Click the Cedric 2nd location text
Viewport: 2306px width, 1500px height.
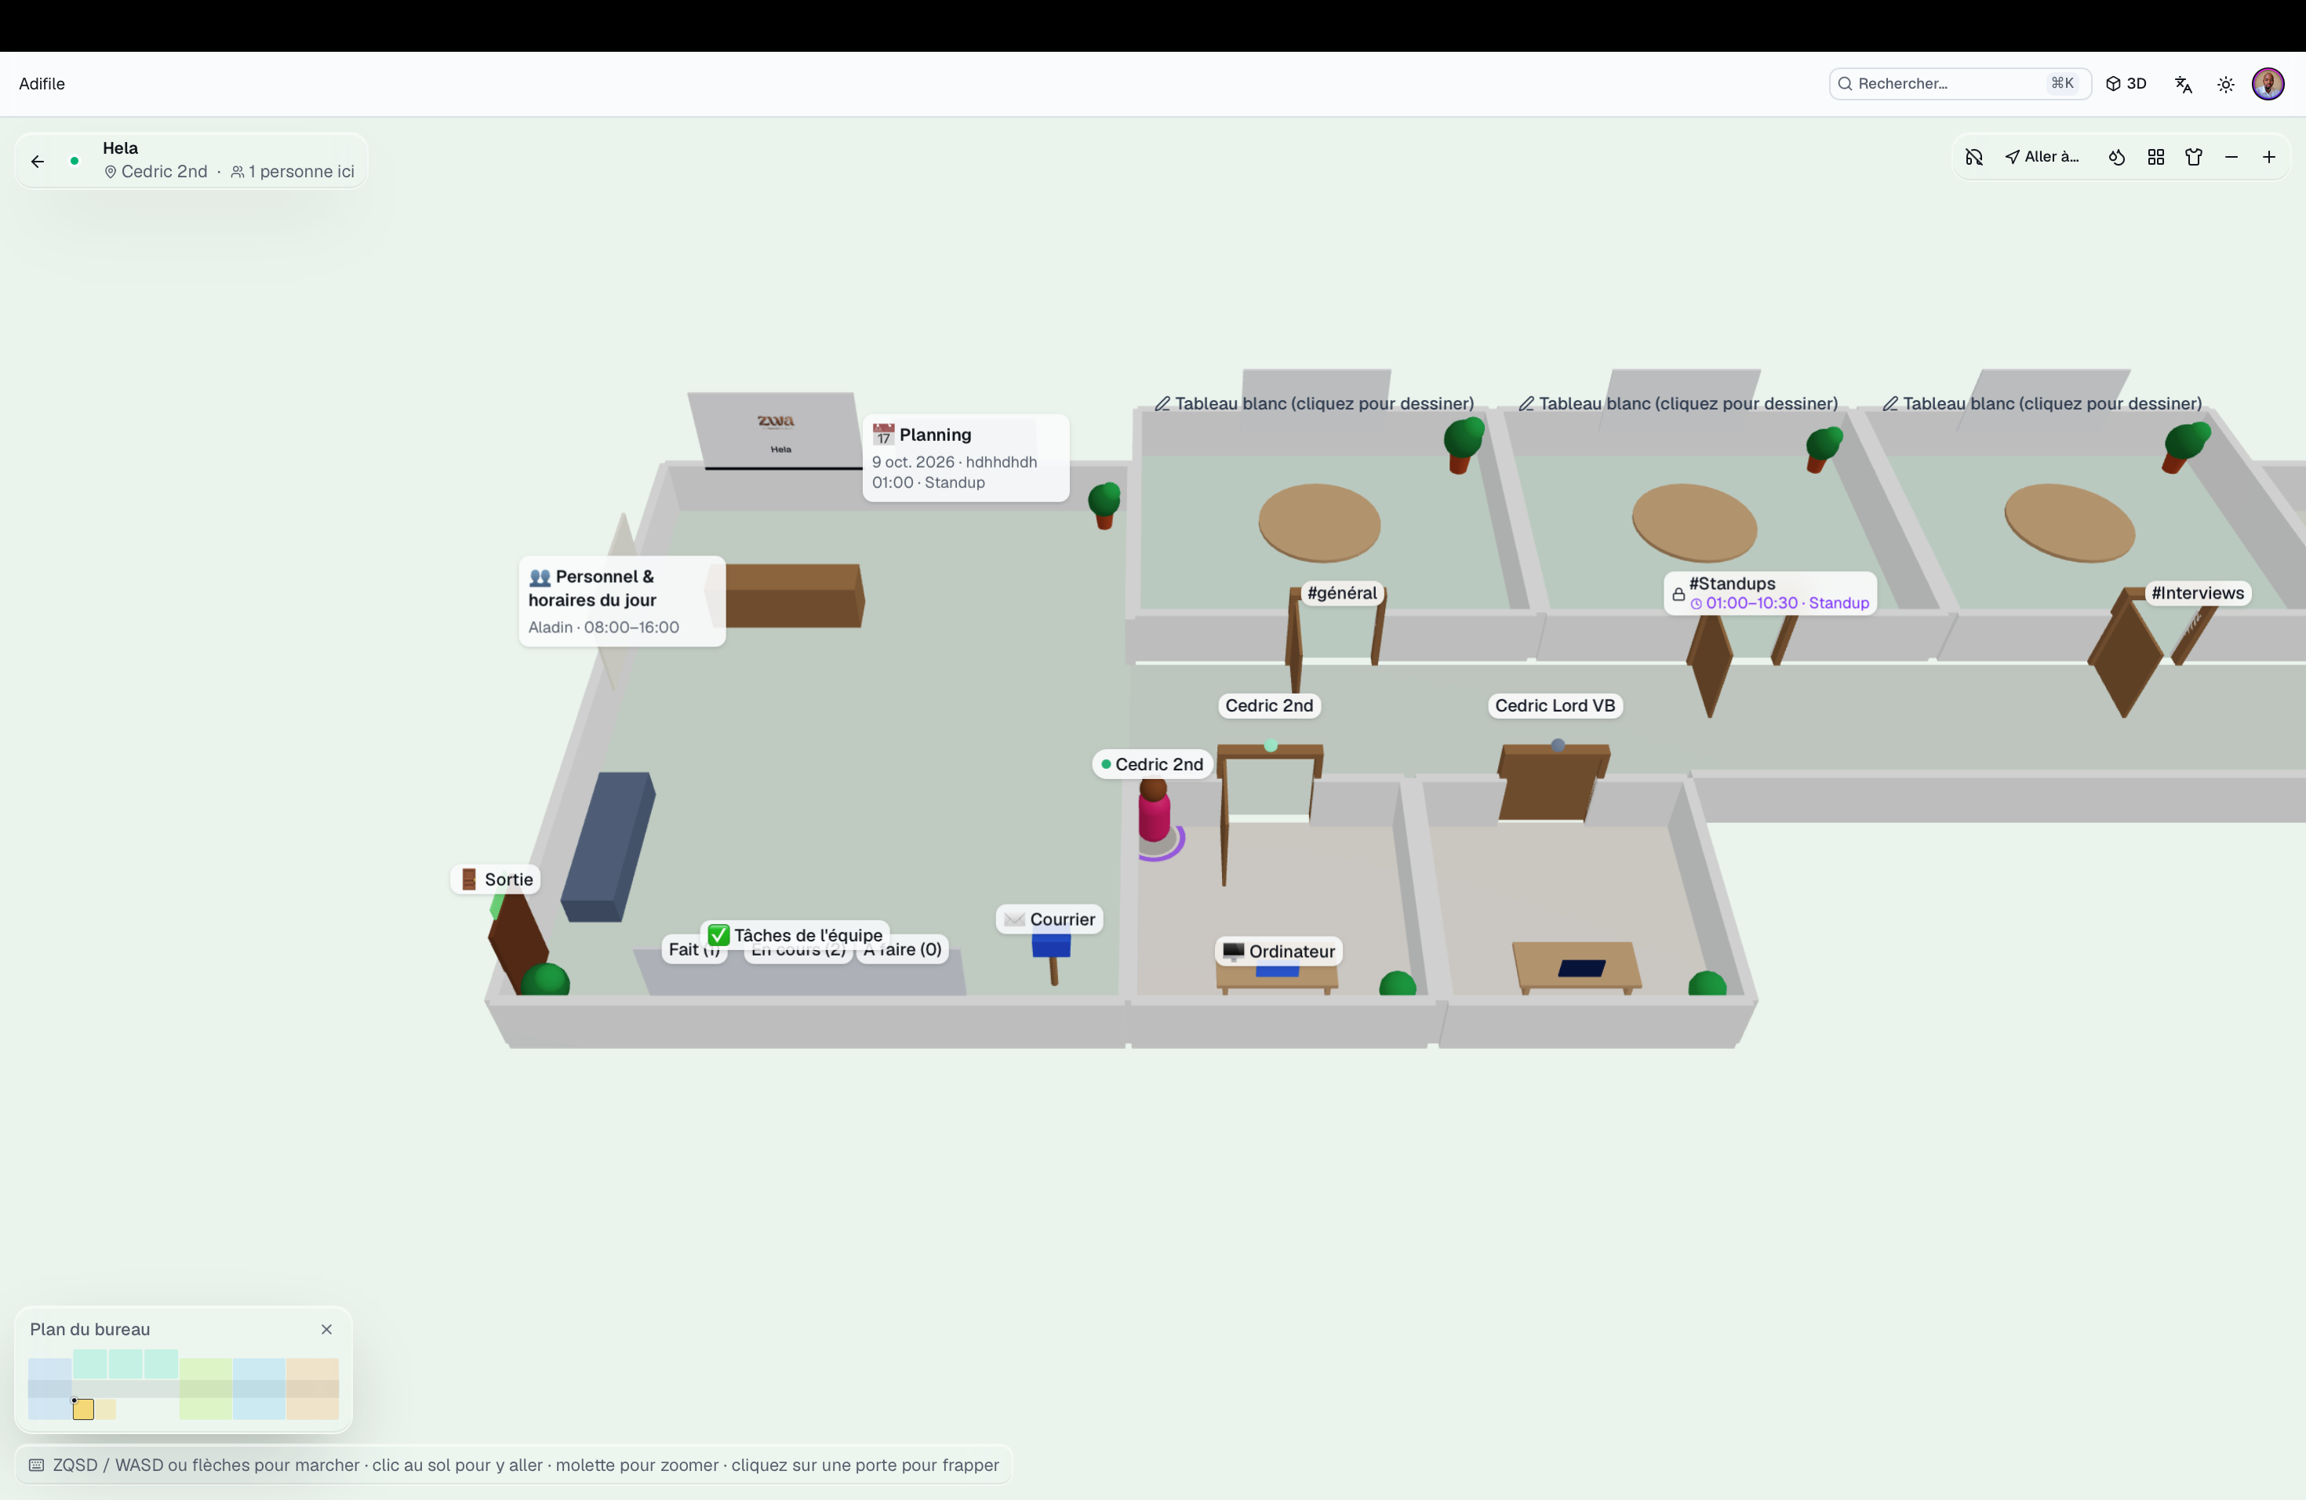pos(164,172)
